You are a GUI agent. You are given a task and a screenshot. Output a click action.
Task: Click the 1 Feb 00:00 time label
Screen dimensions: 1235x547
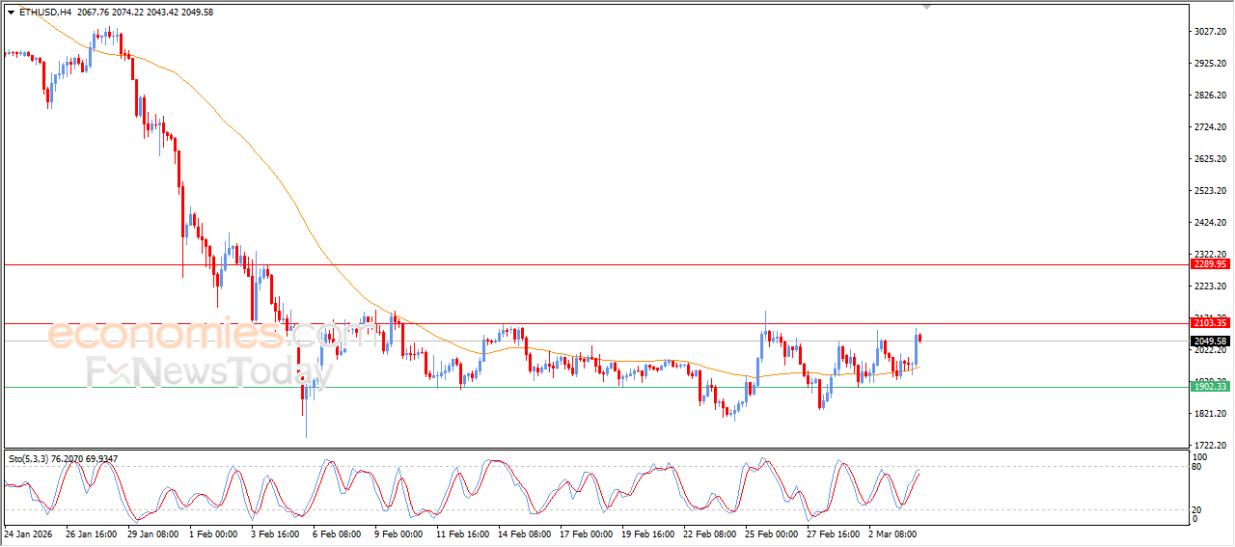(x=214, y=533)
